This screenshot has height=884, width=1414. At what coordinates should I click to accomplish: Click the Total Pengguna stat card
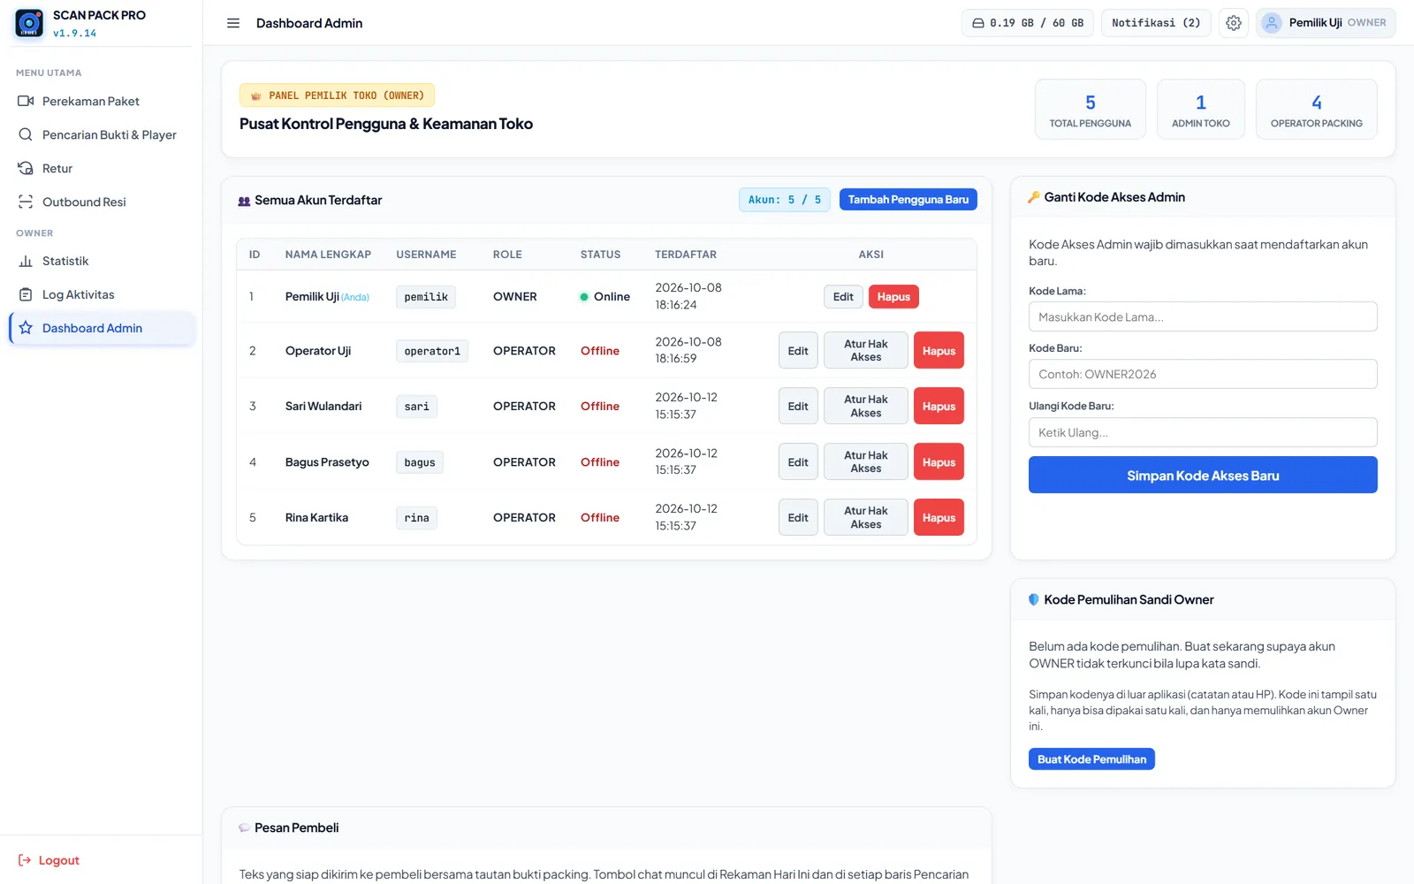tap(1091, 110)
